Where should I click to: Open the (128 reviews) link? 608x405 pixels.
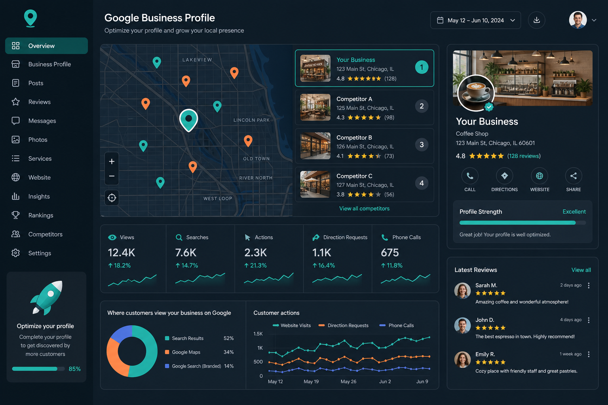point(524,156)
